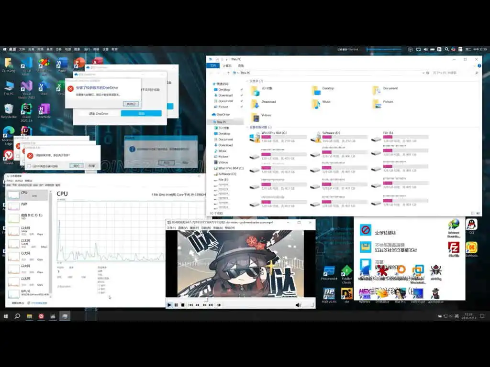Launch OneNote from the desktop
Image resolution: width=490 pixels, height=367 pixels.
[44, 111]
